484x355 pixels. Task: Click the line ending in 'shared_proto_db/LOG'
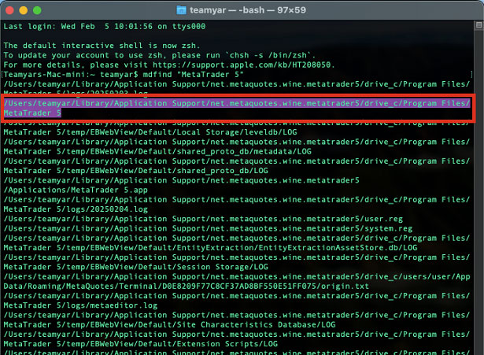(x=135, y=171)
